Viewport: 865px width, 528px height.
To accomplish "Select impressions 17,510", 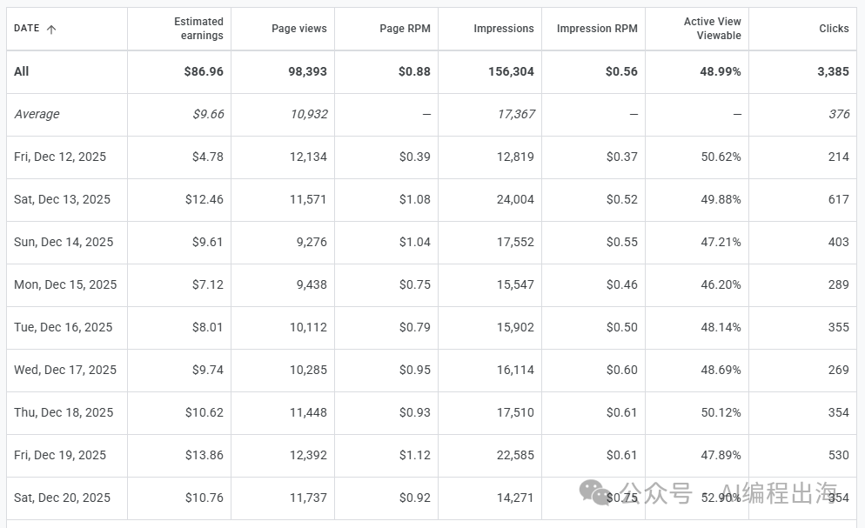I will (x=515, y=413).
